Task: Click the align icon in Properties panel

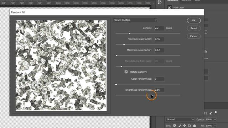Action: coord(206,32)
